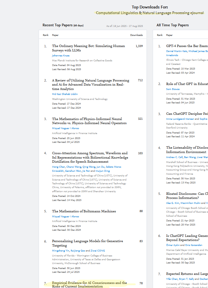The width and height of the screenshot is (208, 288).
Task: Click 'Max Planck Institute for Research' affiliation
Action: point(82,60)
